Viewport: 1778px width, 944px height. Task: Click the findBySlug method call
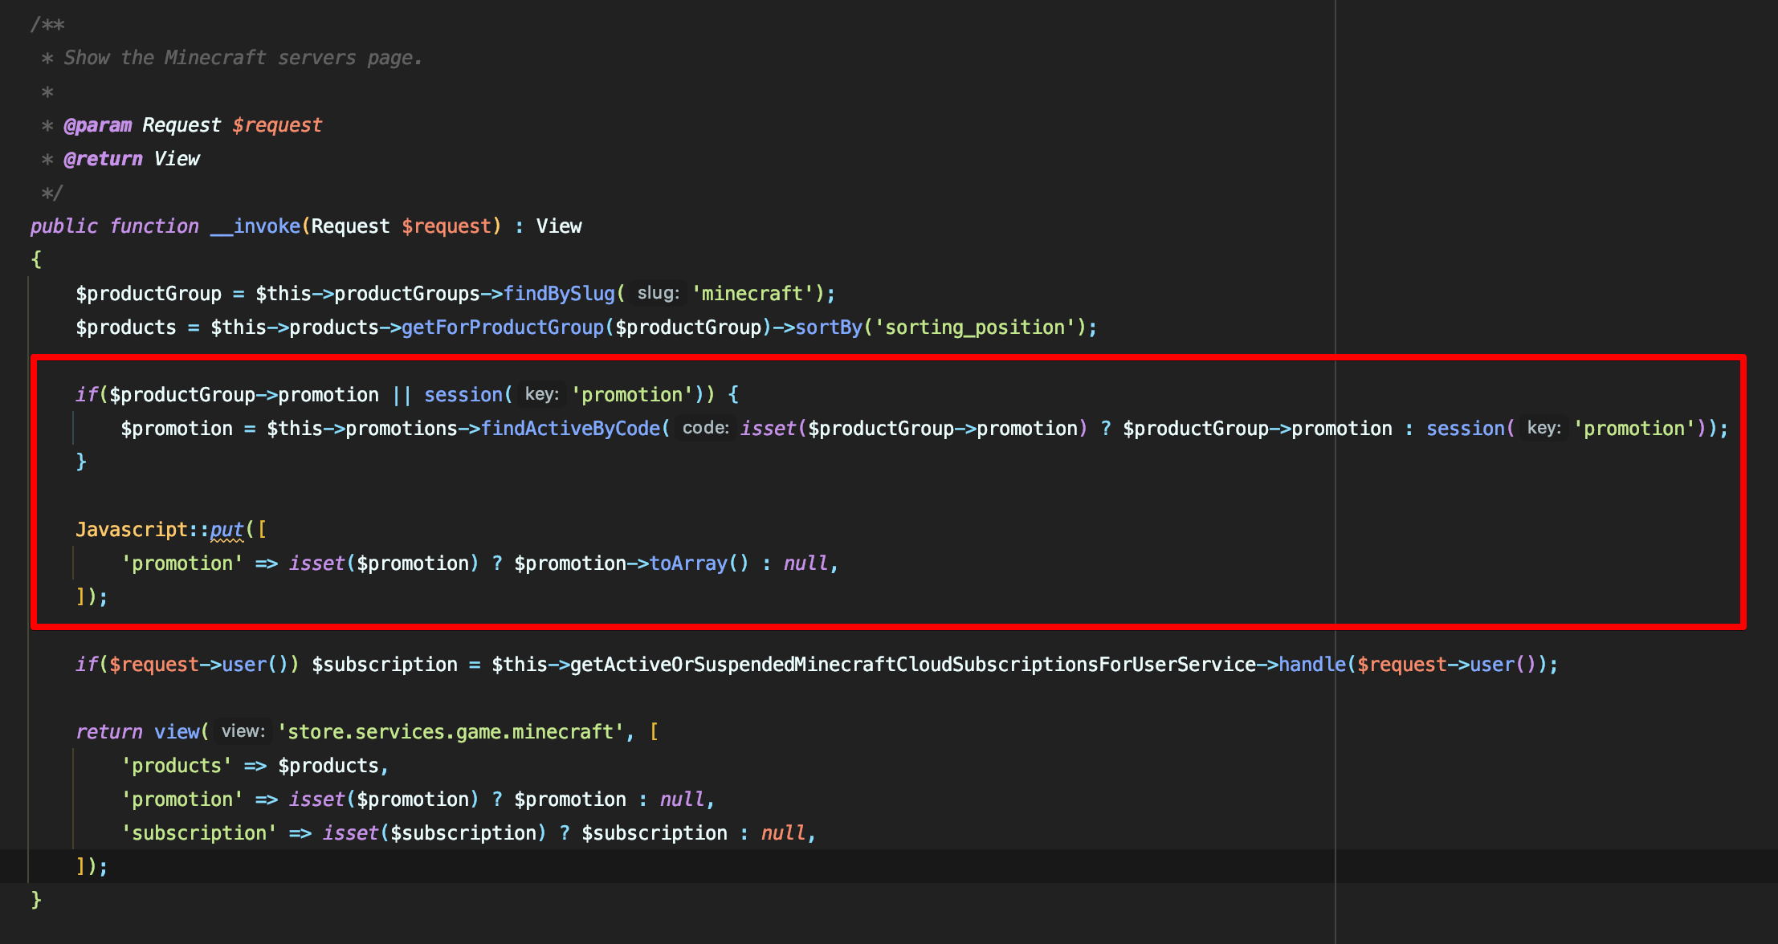(x=559, y=294)
